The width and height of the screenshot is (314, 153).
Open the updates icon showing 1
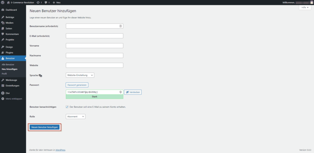point(38,2)
